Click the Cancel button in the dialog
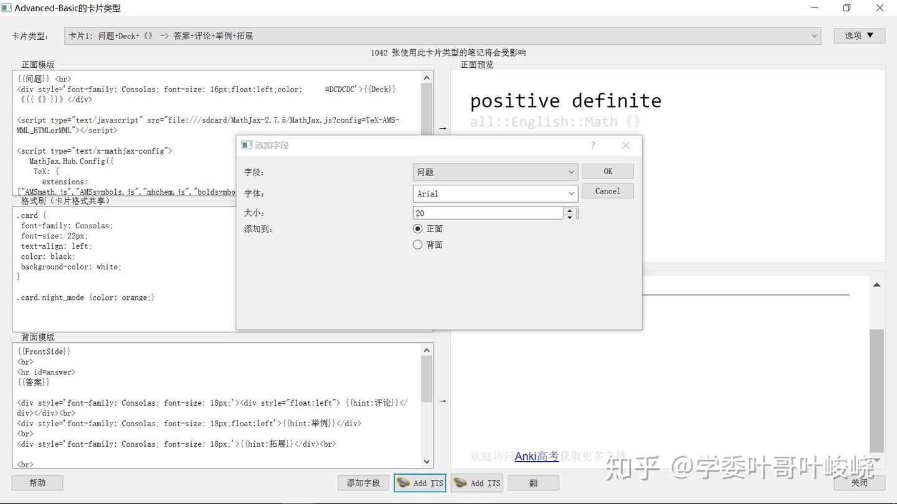Image resolution: width=897 pixels, height=504 pixels. pos(608,191)
